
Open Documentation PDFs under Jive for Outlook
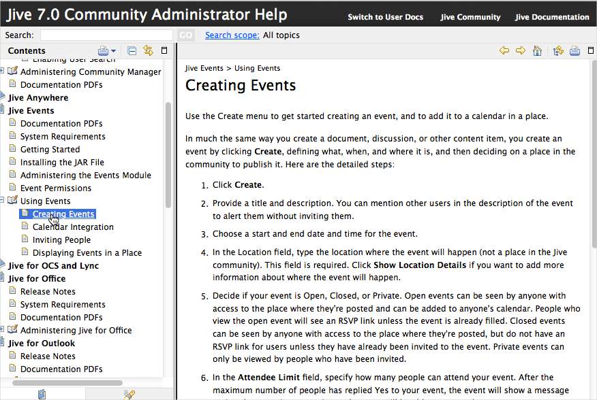(61, 369)
